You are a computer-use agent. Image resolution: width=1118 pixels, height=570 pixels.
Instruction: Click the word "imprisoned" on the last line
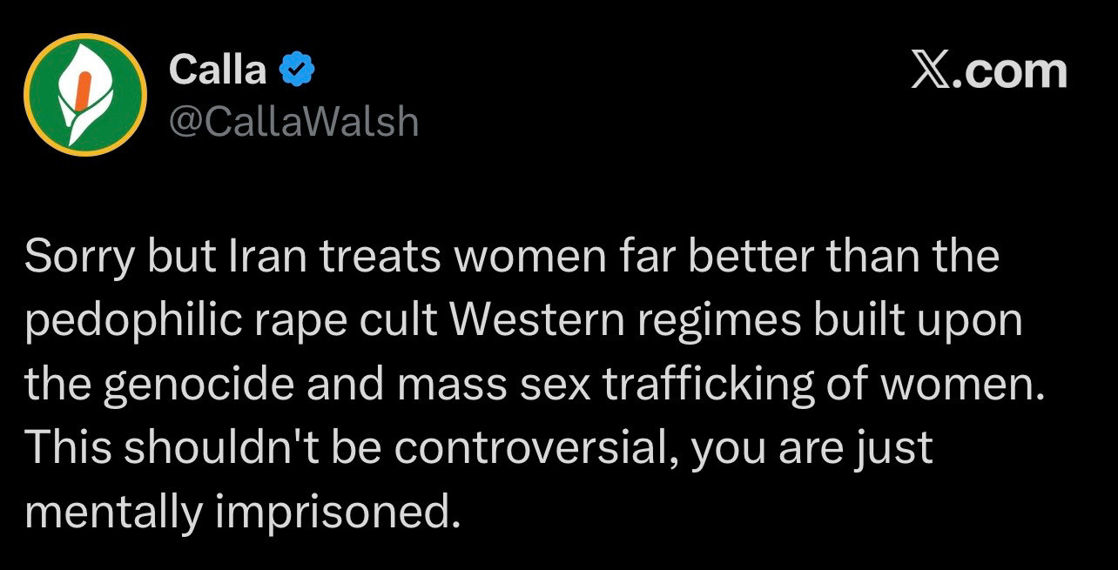point(334,513)
